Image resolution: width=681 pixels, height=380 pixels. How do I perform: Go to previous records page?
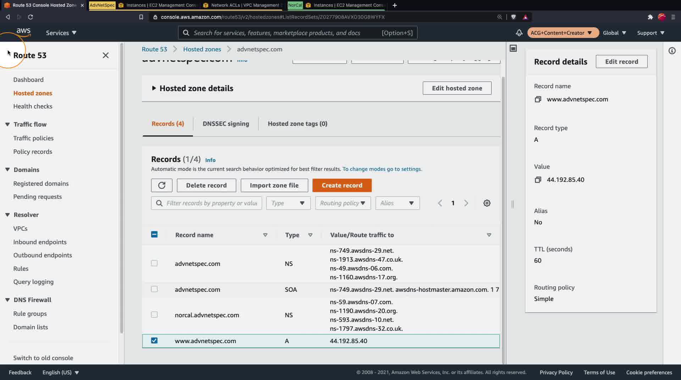pyautogui.click(x=440, y=203)
